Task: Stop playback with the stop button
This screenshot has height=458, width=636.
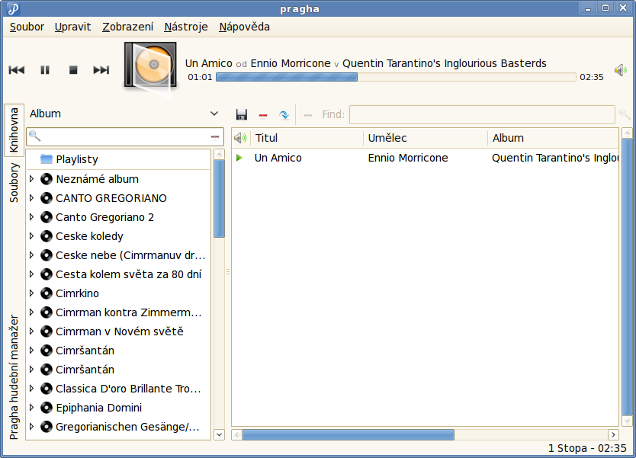Action: 73,70
